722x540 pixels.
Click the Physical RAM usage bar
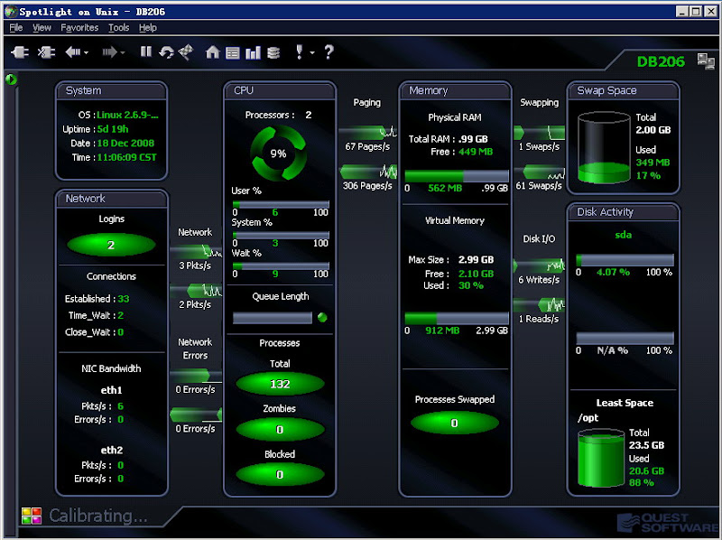(x=457, y=175)
